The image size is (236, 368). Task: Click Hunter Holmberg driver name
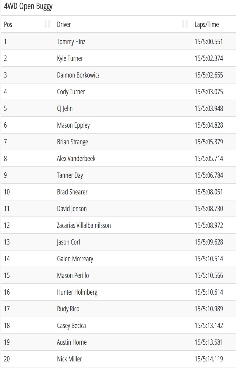tap(77, 292)
